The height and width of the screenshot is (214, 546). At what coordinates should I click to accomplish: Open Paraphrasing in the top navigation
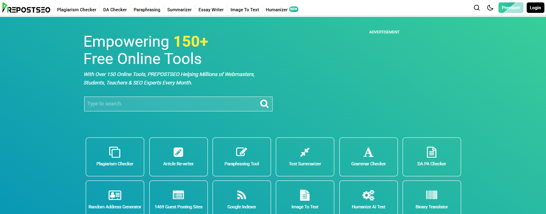click(x=147, y=10)
